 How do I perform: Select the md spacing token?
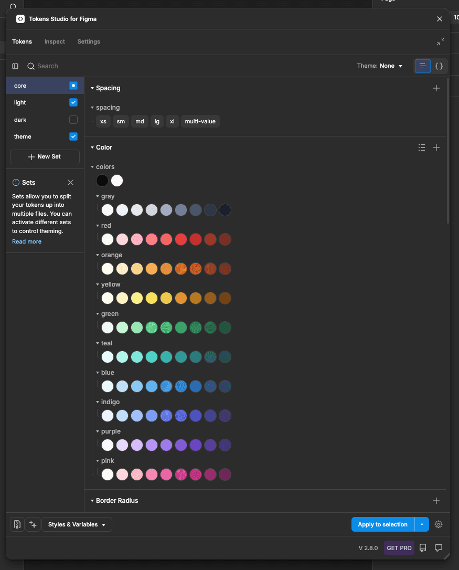click(x=140, y=121)
